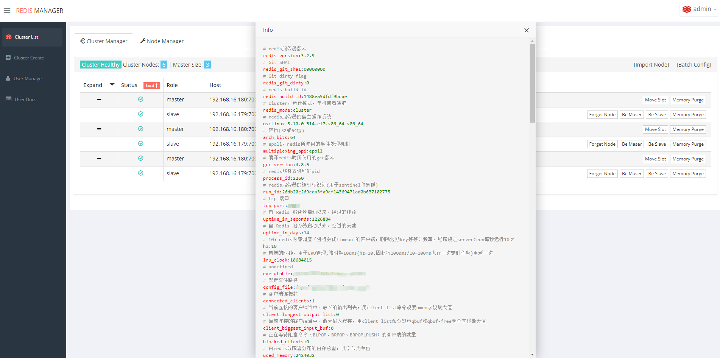This screenshot has height=358, width=720.
Task: Click status check icon of second slave
Action: click(x=141, y=143)
